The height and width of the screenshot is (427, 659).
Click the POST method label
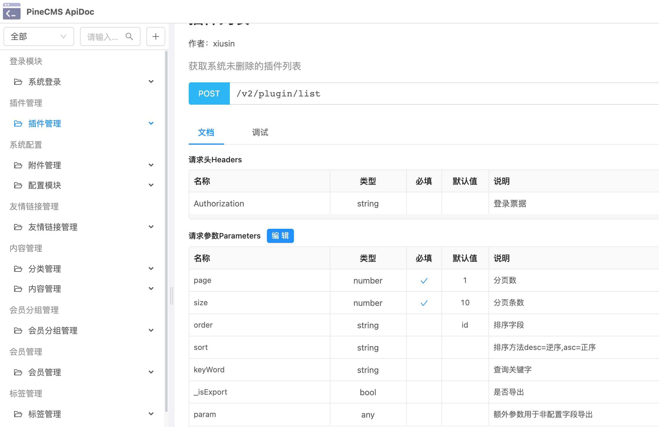209,94
